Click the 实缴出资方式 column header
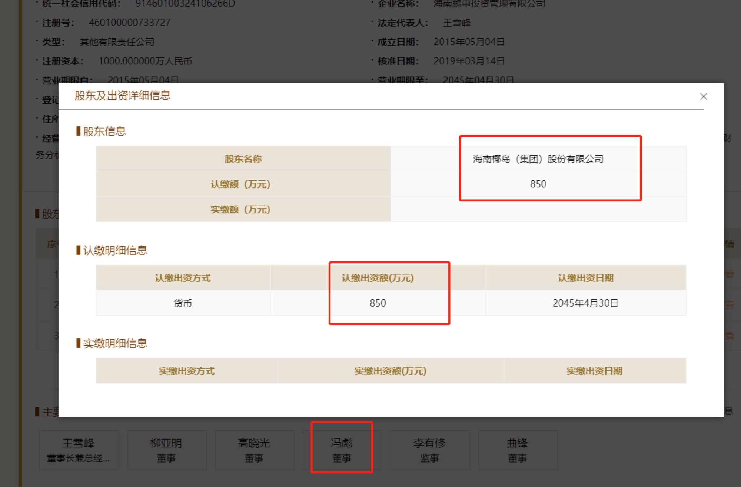Image resolution: width=741 pixels, height=487 pixels. point(187,371)
